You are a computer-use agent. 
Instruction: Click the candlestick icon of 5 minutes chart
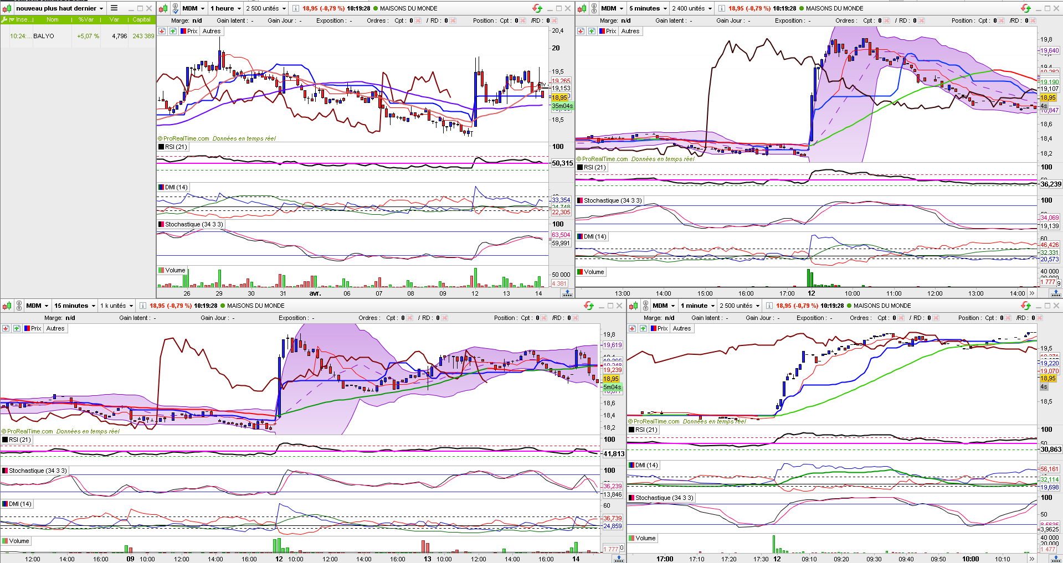click(x=582, y=8)
